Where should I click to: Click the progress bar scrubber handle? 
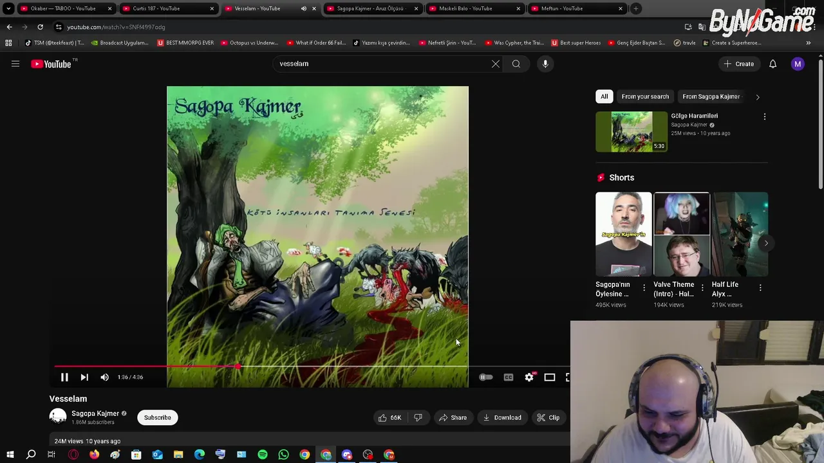(238, 367)
